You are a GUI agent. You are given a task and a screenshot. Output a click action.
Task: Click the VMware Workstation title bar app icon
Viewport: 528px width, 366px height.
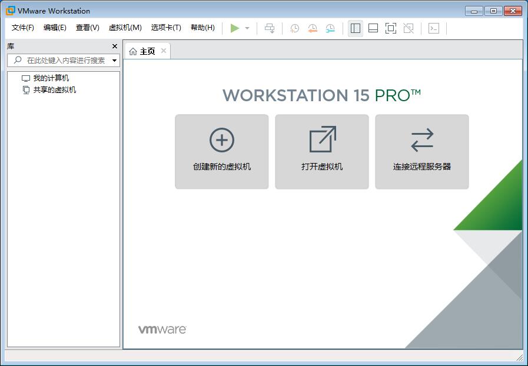[x=11, y=11]
